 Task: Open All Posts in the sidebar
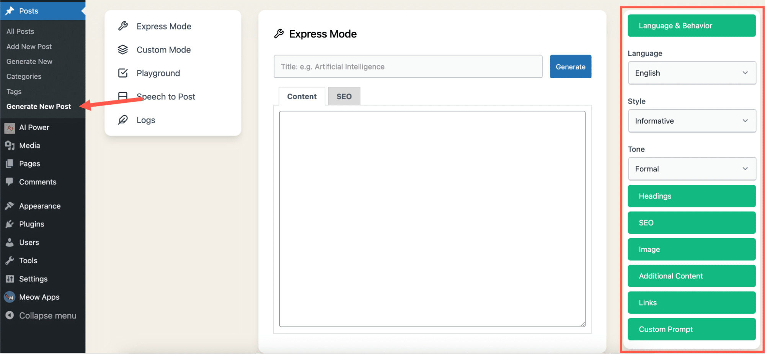20,31
